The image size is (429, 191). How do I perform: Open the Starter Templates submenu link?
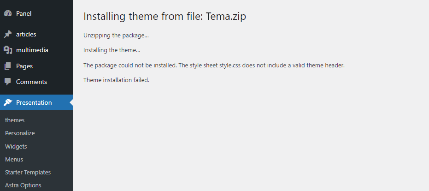click(28, 173)
